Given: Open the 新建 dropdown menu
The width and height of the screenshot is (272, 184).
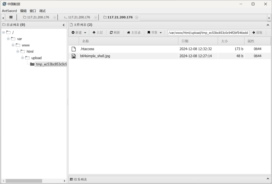Looking at the screenshot, I should click(x=79, y=32).
